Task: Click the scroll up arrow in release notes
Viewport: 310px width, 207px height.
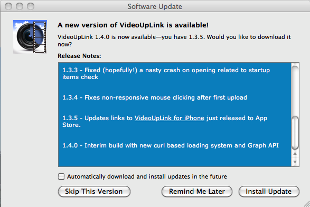Action: tap(295, 153)
